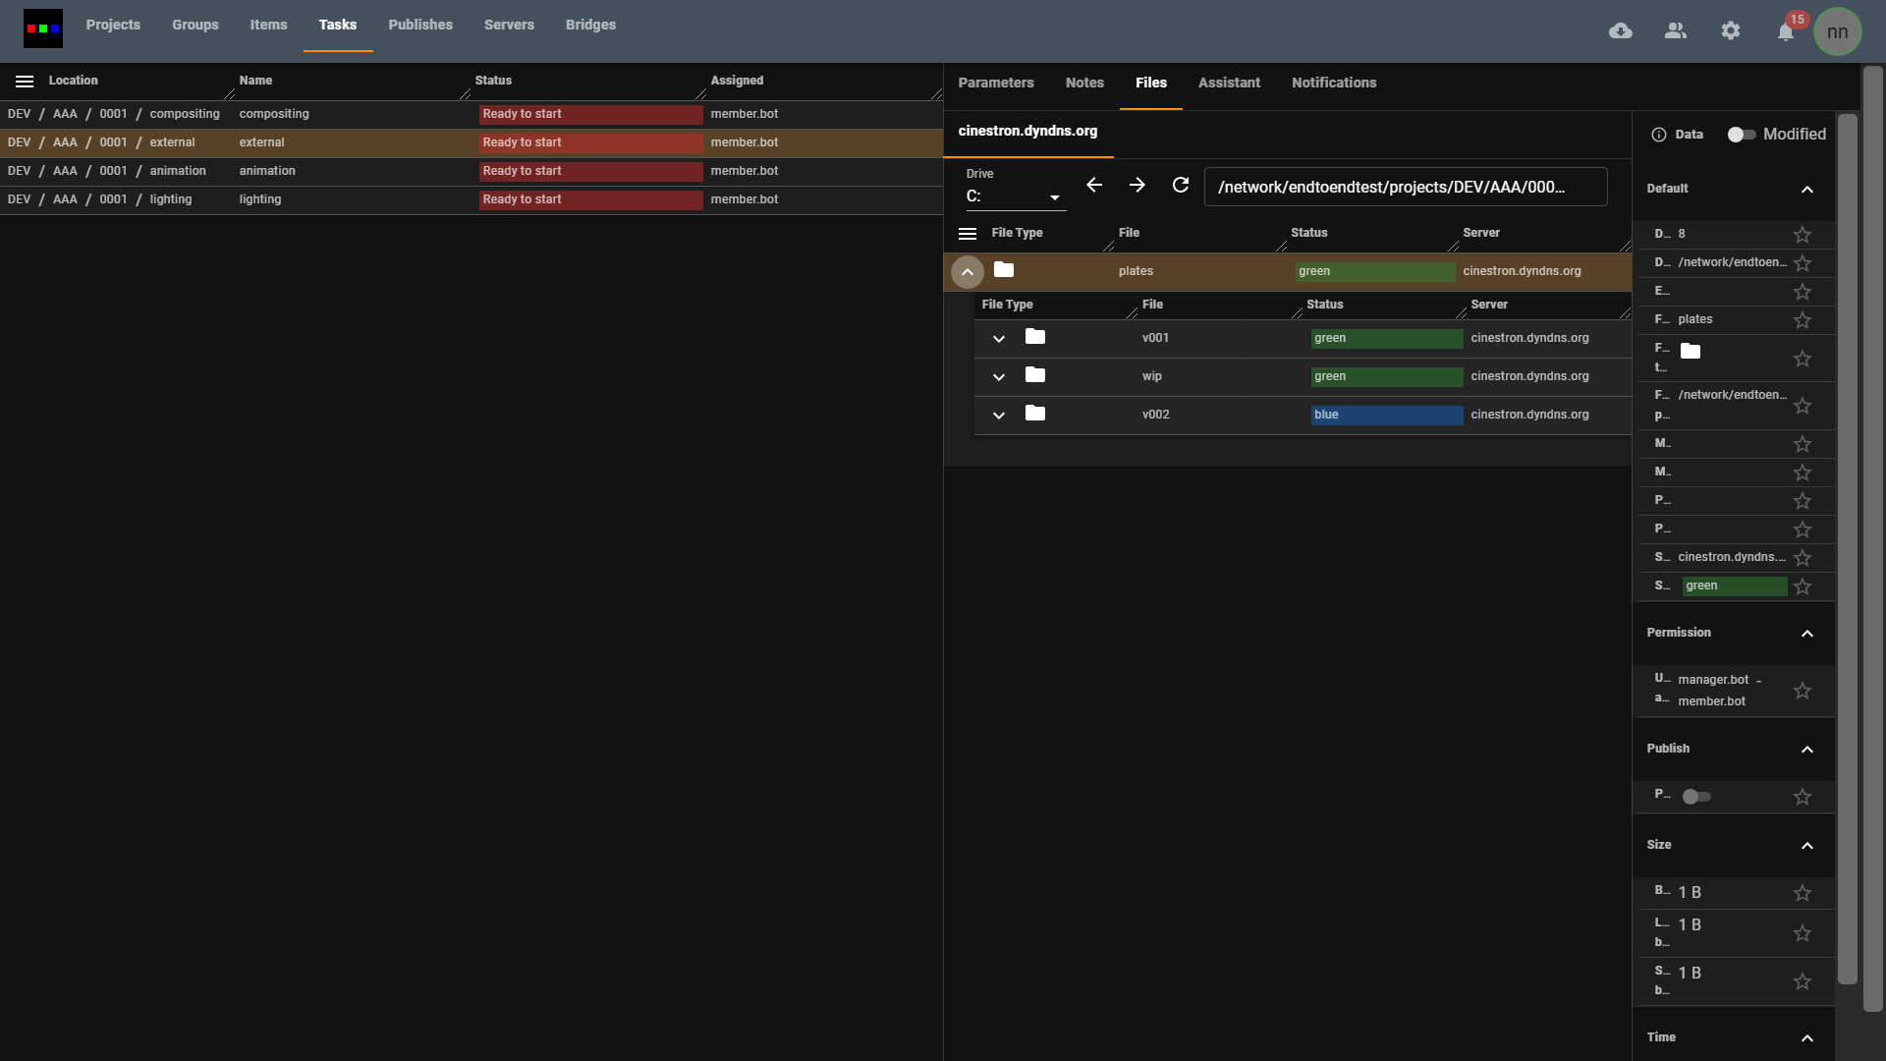The height and width of the screenshot is (1061, 1886).
Task: Switch to the Parameters tab
Action: pos(996,84)
